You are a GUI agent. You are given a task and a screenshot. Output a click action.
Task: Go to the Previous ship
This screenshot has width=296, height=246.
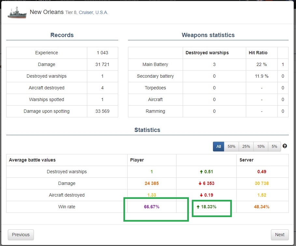pyautogui.click(x=21, y=235)
